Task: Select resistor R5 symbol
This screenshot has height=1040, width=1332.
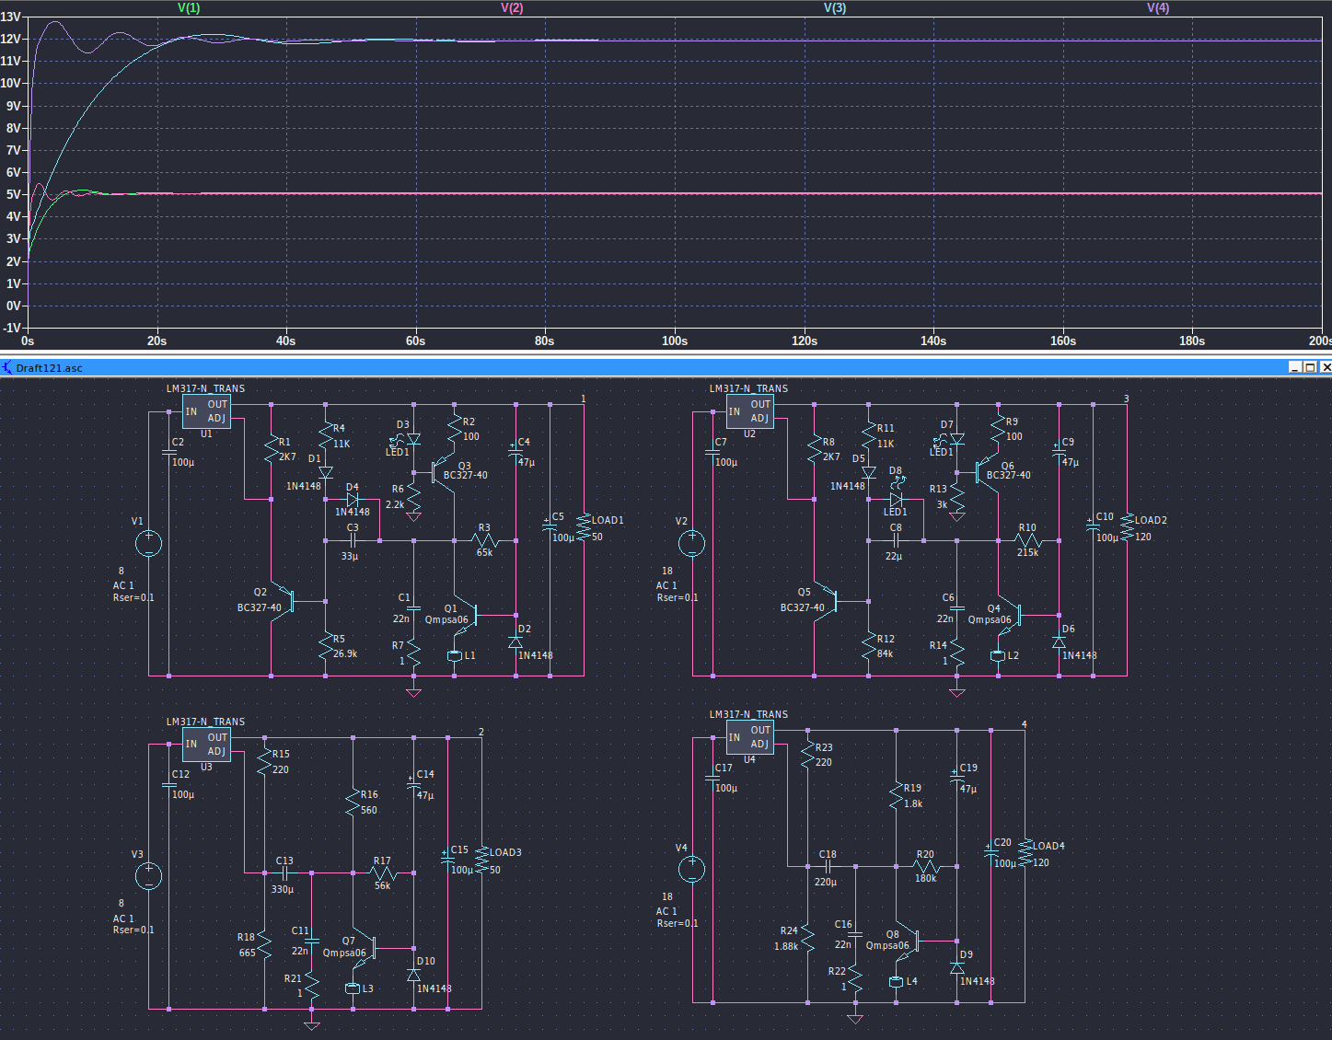Action: (x=325, y=646)
